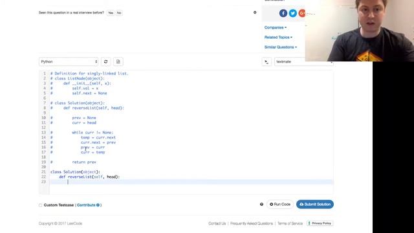The width and height of the screenshot is (414, 233).
Task: Expand the Related Topics list
Action: click(278, 38)
